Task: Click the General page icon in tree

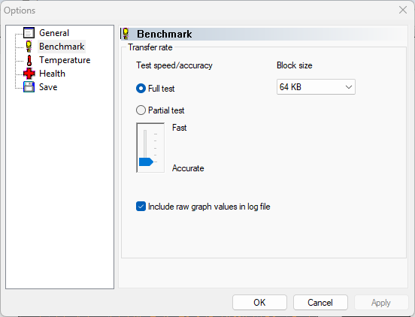Action: pyautogui.click(x=29, y=33)
